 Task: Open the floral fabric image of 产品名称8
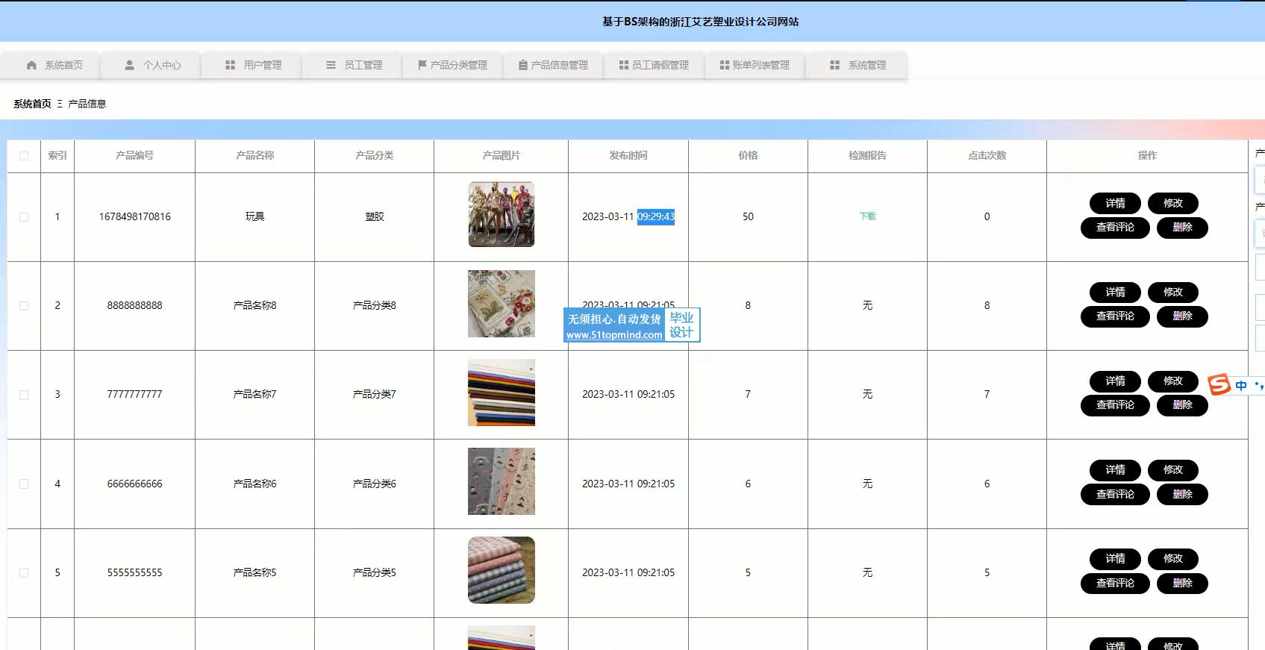(502, 304)
